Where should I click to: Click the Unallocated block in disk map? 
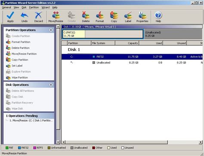coord(173,34)
